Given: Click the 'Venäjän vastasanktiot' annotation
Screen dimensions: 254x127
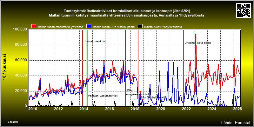Looking at the screenshot, I should [x=103, y=96].
